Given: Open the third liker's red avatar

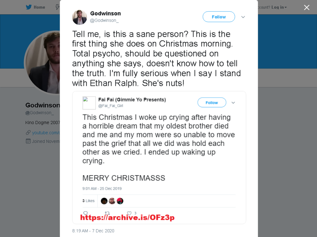Looking at the screenshot, I should (120, 201).
